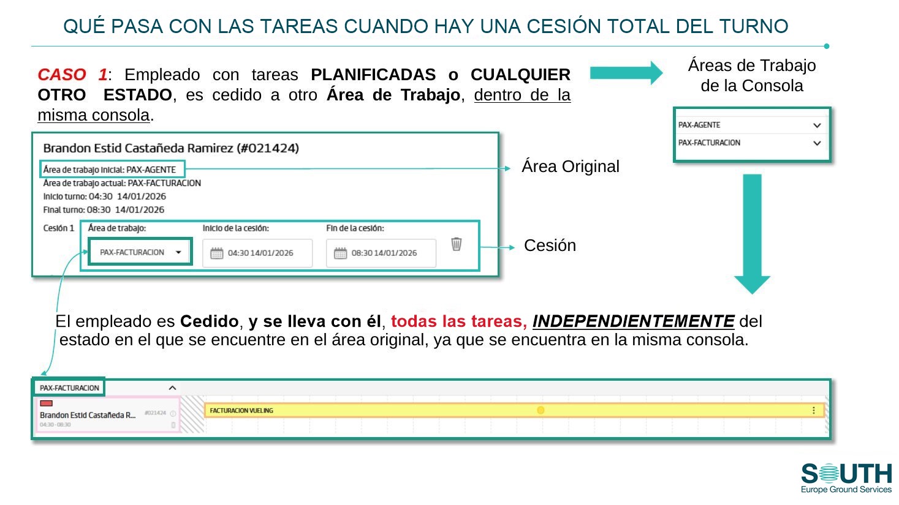Click 'Inicio turno: 04:30 14/01/2026' text
The image size is (899, 505).
tap(105, 196)
